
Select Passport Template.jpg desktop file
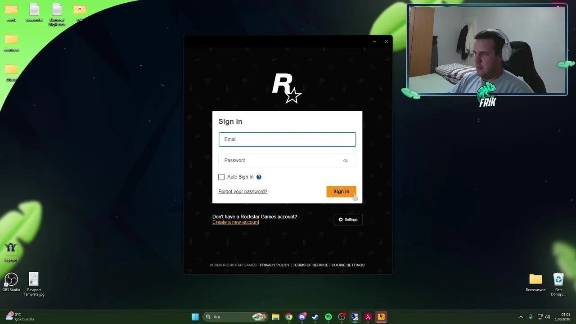(x=34, y=284)
